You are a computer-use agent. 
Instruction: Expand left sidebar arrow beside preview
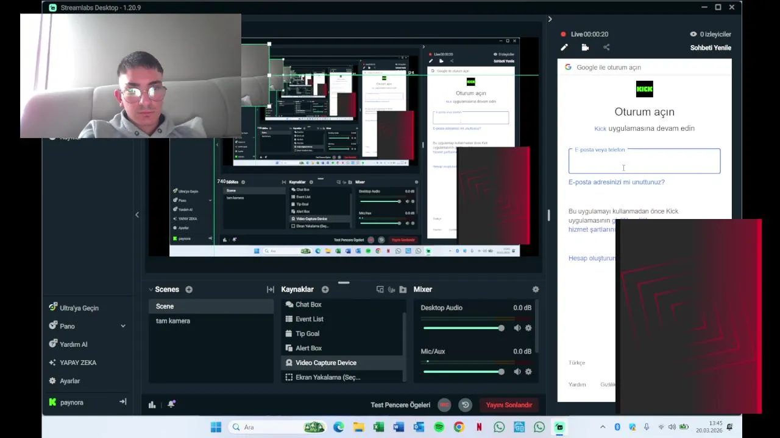pos(137,214)
